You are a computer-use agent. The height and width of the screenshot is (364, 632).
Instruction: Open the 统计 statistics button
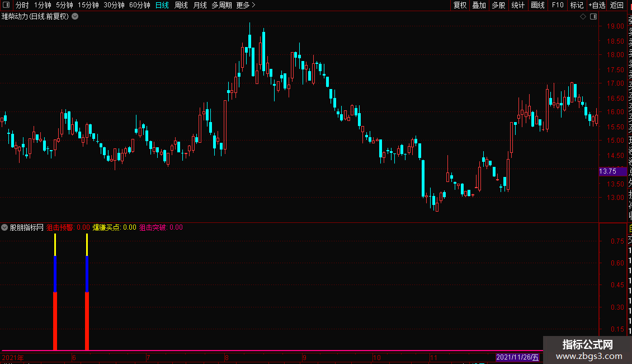518,5
